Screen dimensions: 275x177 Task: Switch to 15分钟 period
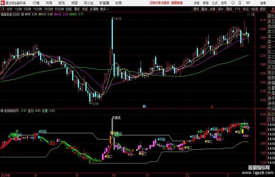[38, 9]
